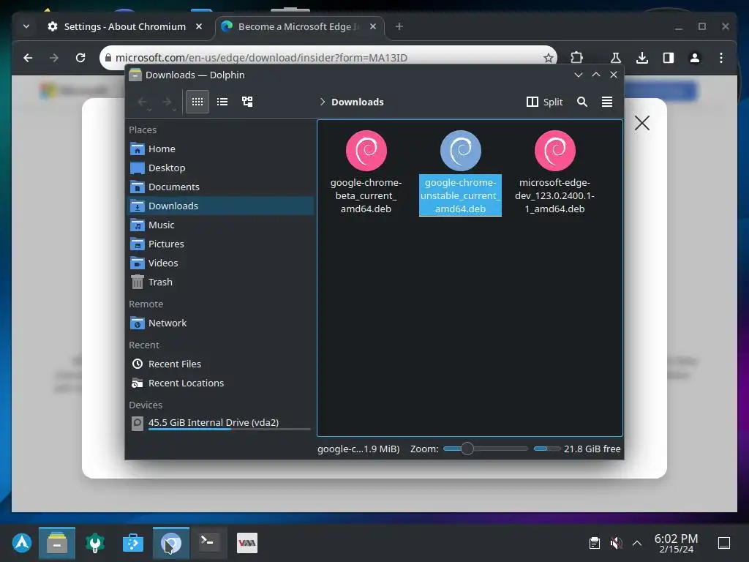Image resolution: width=749 pixels, height=562 pixels.
Task: Toggle the browser side panel
Action: coord(669,58)
